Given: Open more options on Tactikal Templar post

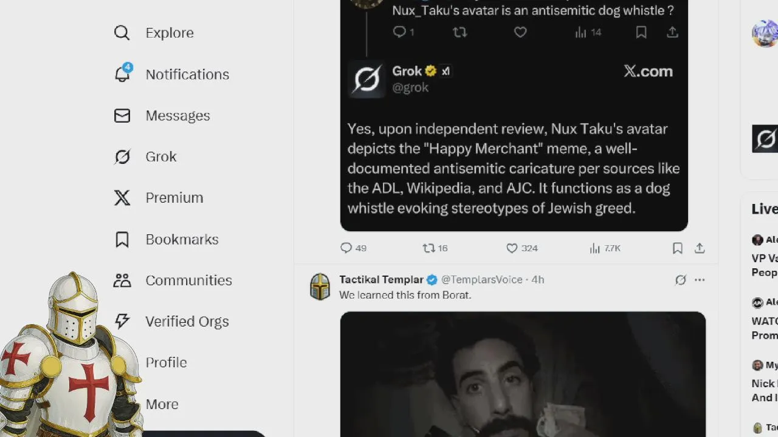Looking at the screenshot, I should (x=700, y=280).
